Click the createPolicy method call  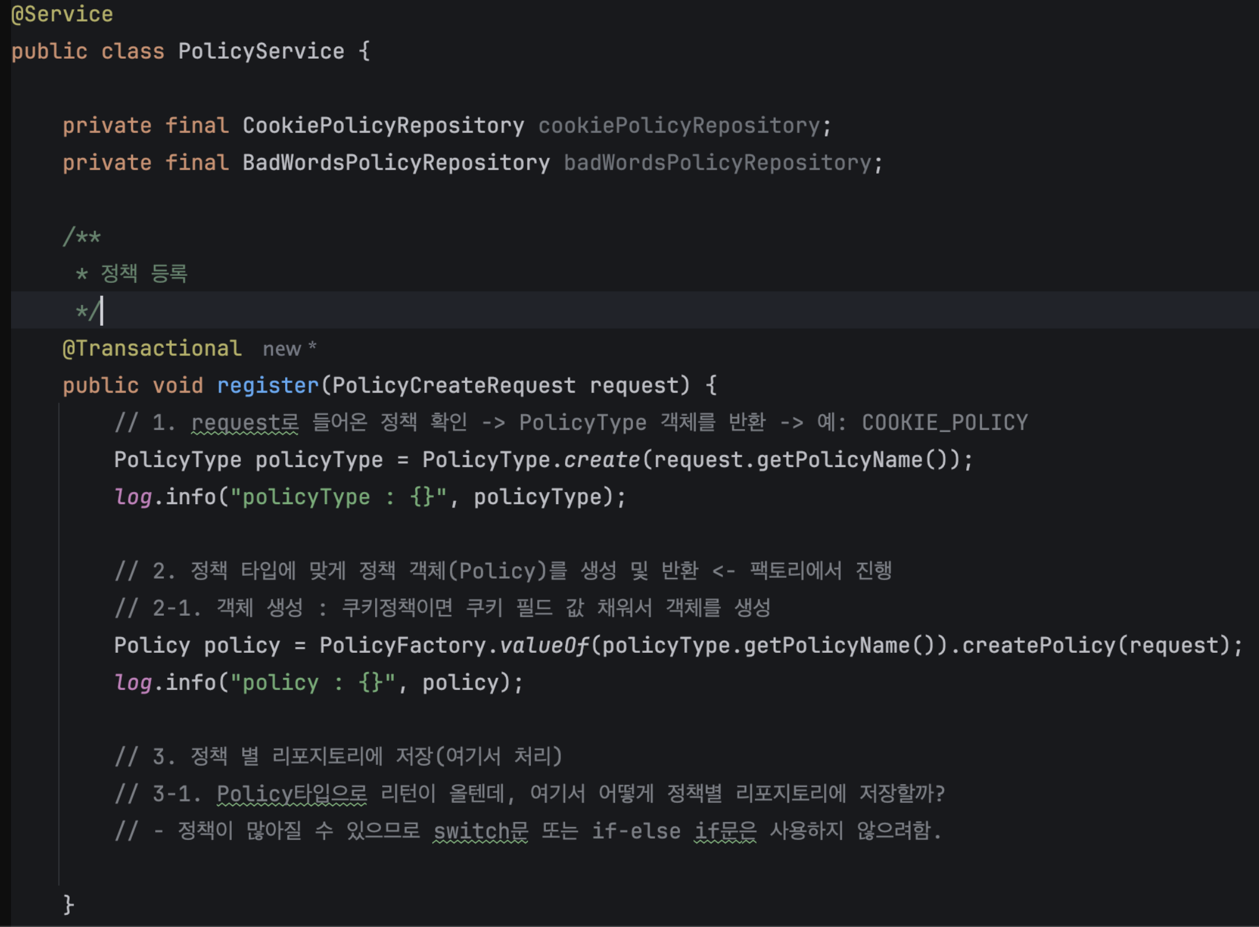[x=1038, y=646]
